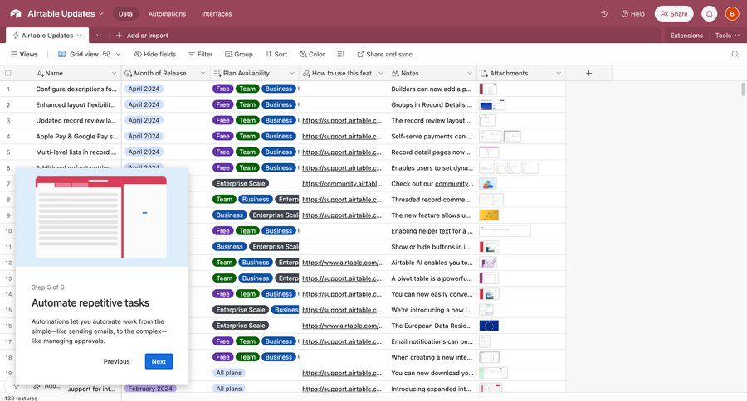
Task: Select note 'A pivot table is a powerfu...'
Action: click(432, 278)
